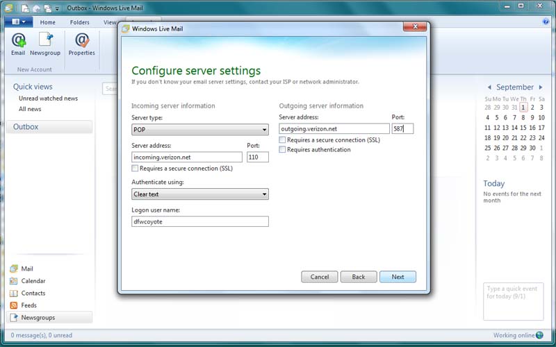556x347 pixels.
Task: Click the 0 message(s), 0 unread status text
Action: pyautogui.click(x=42, y=335)
